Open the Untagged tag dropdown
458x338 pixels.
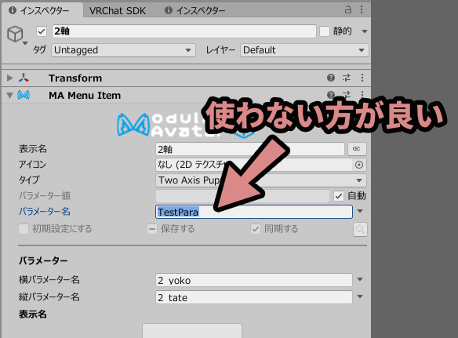point(124,50)
